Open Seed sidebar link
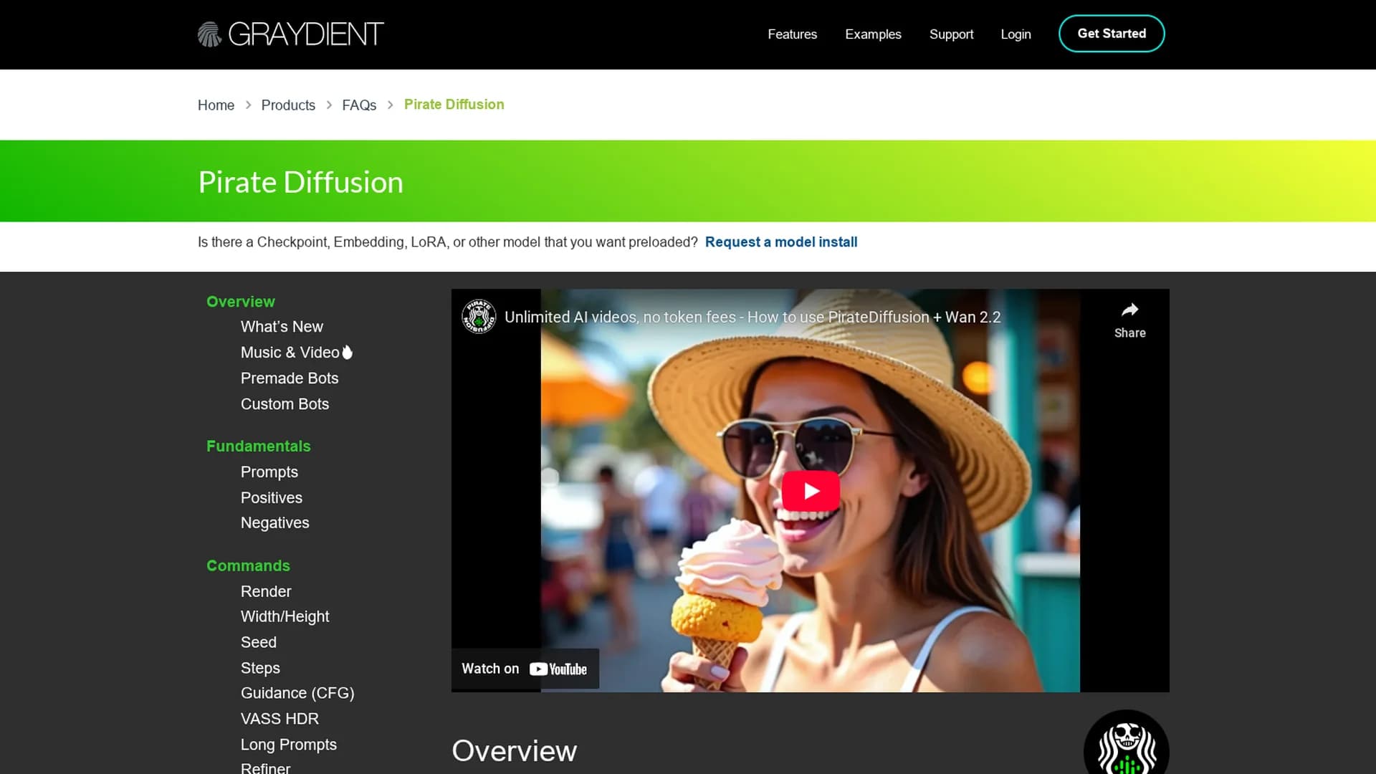 coord(259,643)
